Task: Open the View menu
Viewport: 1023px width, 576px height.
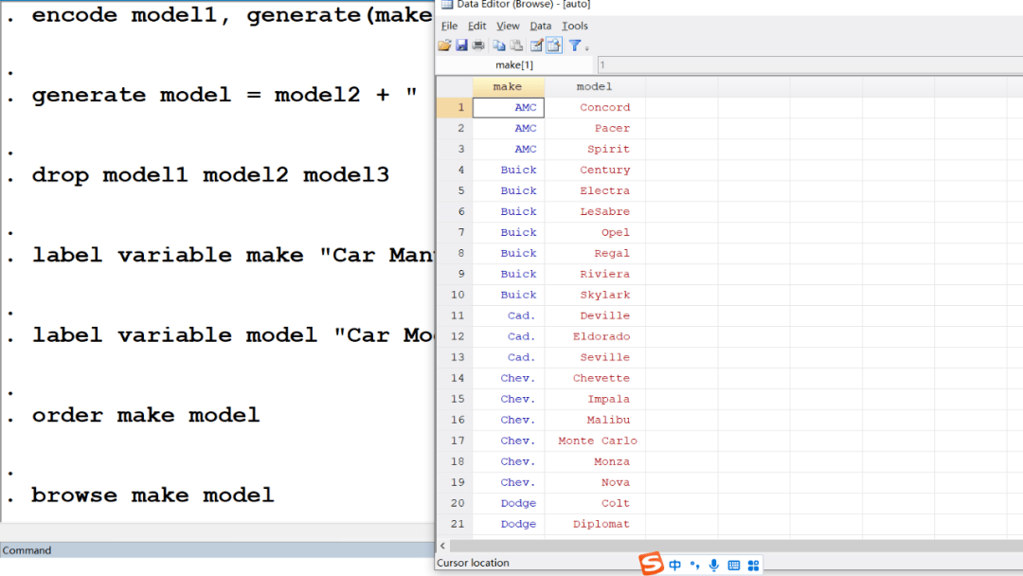Action: [508, 27]
